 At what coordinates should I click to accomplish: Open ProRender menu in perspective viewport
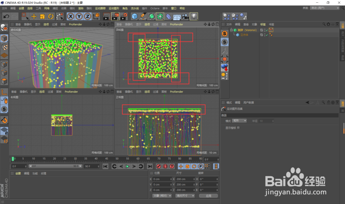pyautogui.click(x=76, y=25)
